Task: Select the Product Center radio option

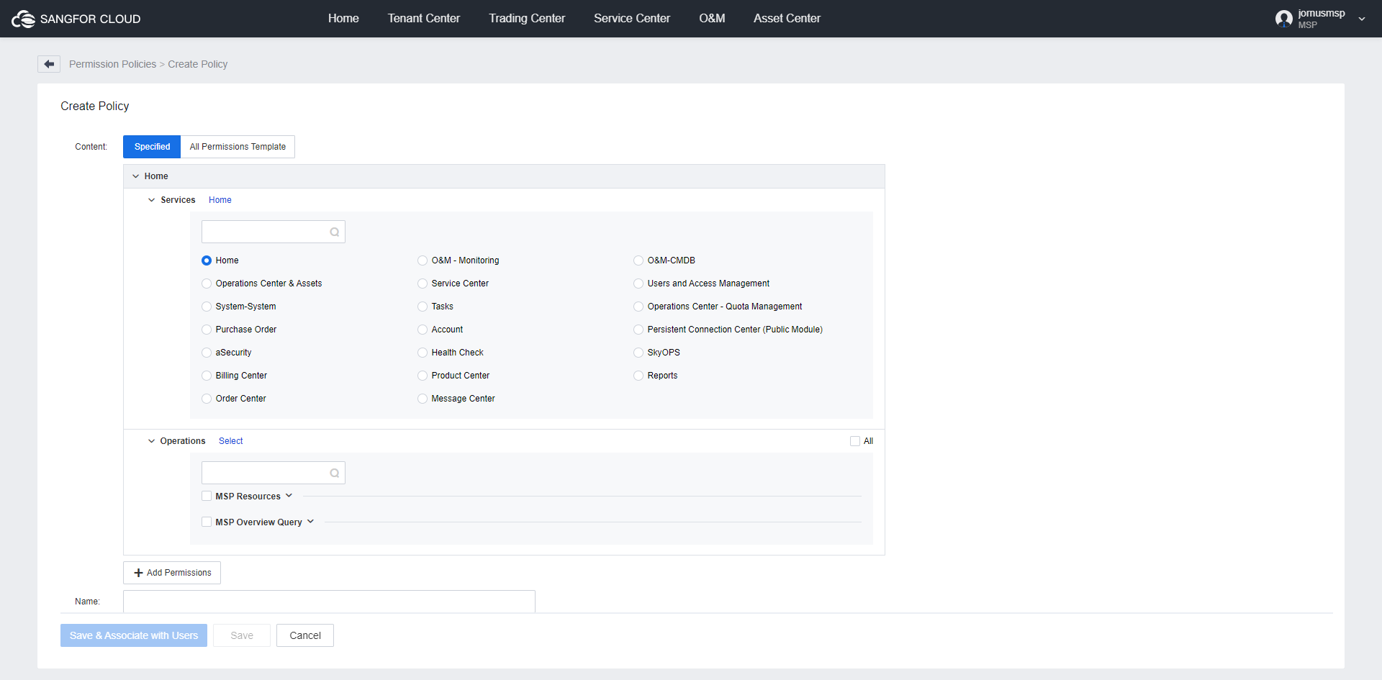Action: (x=423, y=376)
